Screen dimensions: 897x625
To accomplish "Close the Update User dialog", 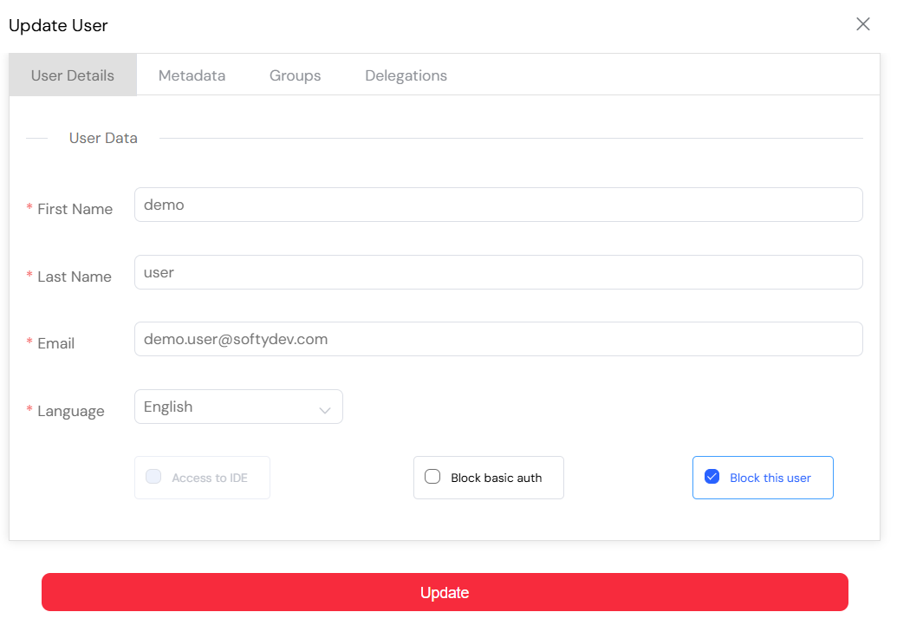I will [862, 24].
